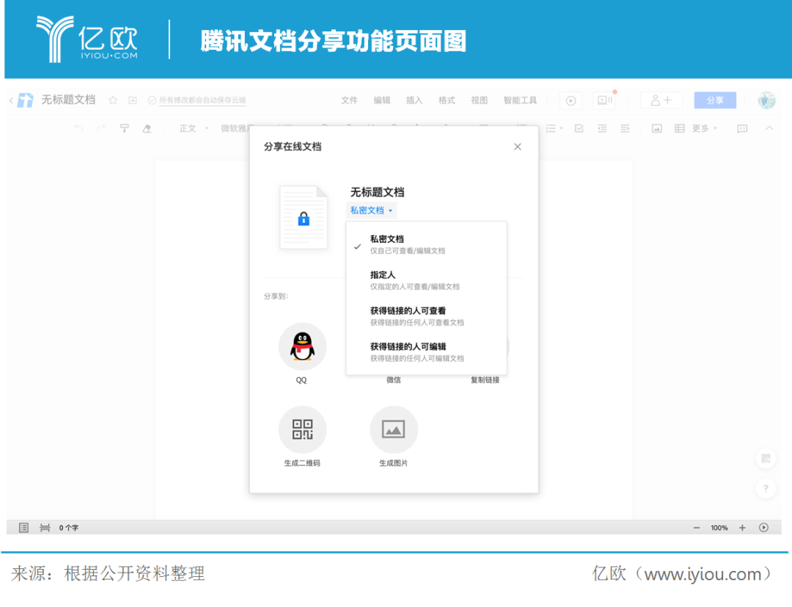This screenshot has height=607, width=792.
Task: Click the generate QR code icon
Action: (x=302, y=430)
